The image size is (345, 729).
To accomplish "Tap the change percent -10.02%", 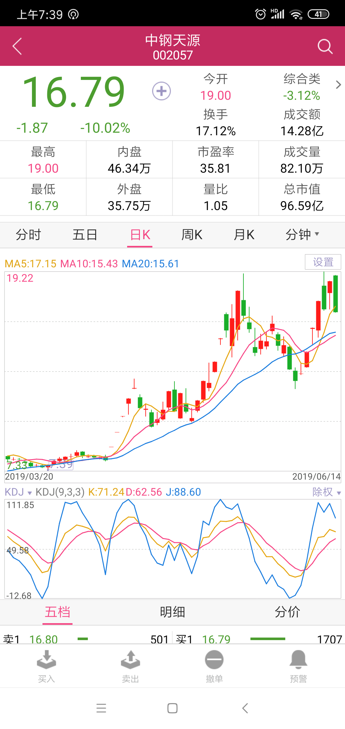I will [x=105, y=128].
